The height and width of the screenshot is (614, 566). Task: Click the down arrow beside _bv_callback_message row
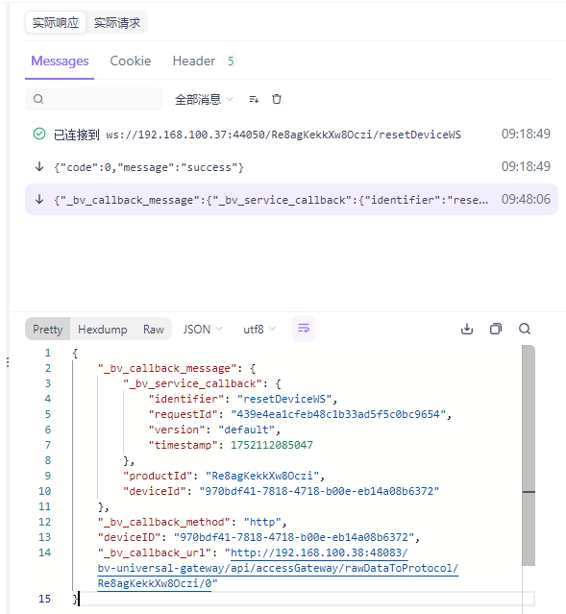pyautogui.click(x=39, y=199)
